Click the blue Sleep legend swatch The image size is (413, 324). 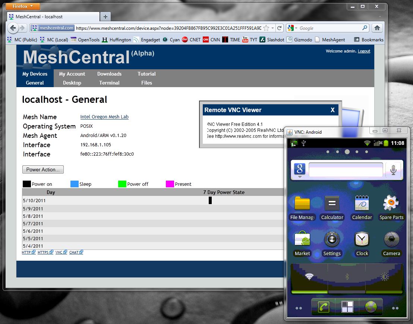tap(74, 184)
